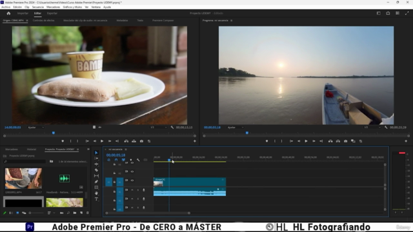Image resolution: width=413 pixels, height=232 pixels.
Task: Toggle nest sequence insert mode
Action: (109, 160)
